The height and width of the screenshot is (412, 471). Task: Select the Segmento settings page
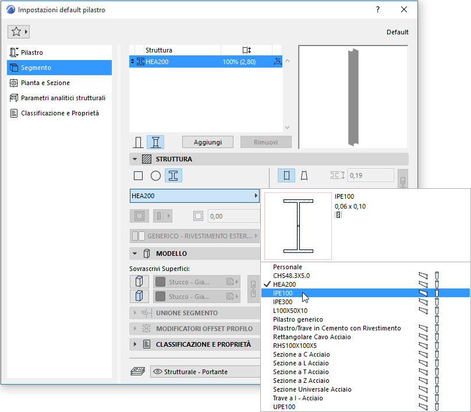click(x=59, y=68)
